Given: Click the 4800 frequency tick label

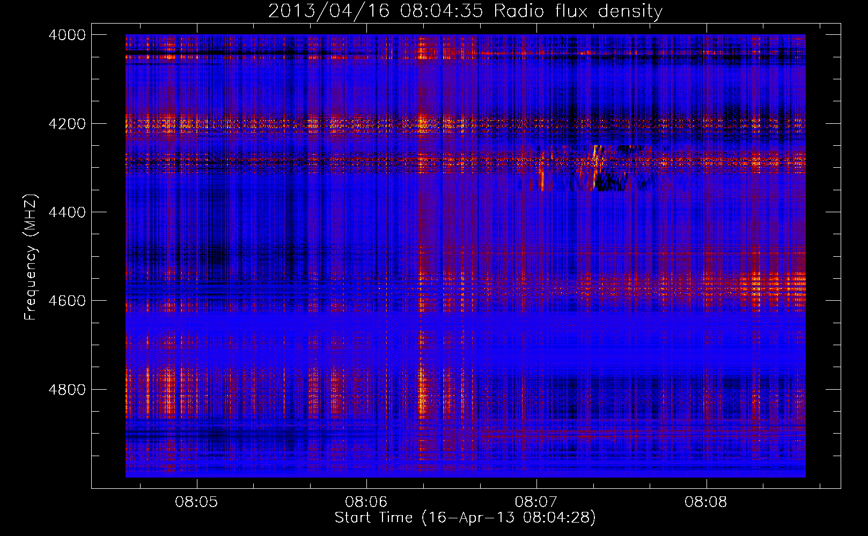Looking at the screenshot, I should click(67, 389).
